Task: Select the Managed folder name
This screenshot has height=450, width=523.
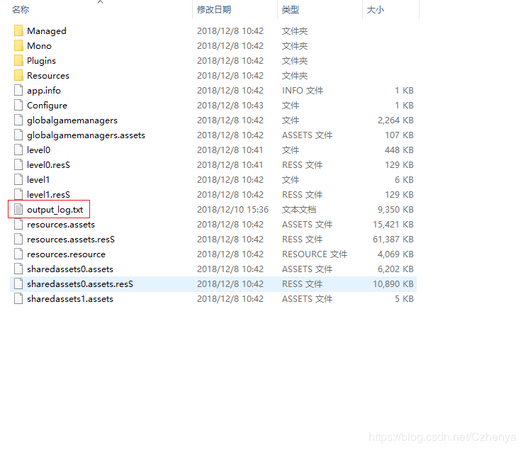Action: [x=47, y=30]
